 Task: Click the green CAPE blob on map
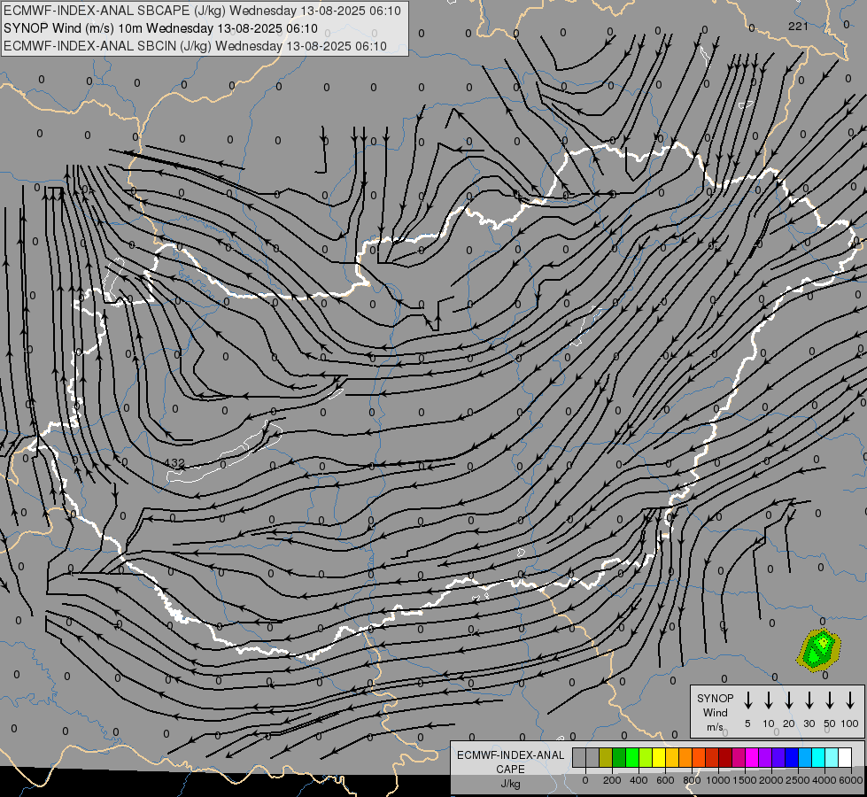click(819, 651)
